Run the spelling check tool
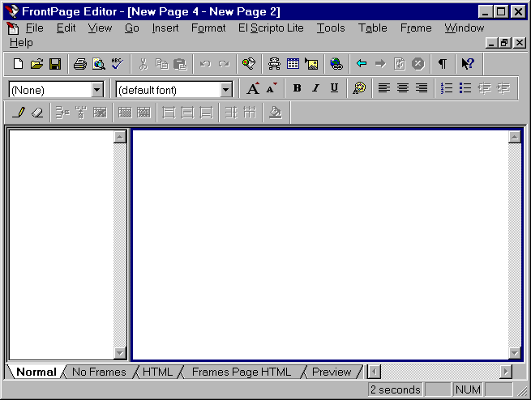This screenshot has width=531, height=400. point(117,64)
